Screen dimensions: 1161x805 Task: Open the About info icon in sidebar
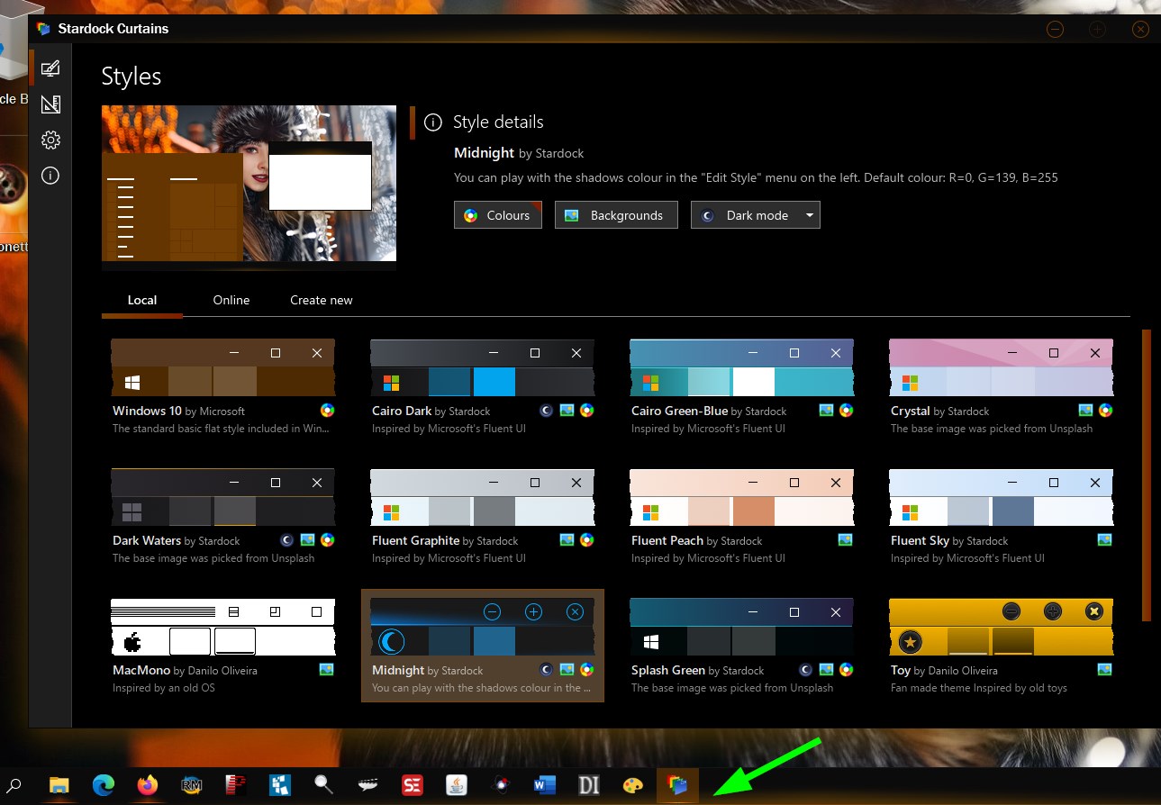coord(50,176)
